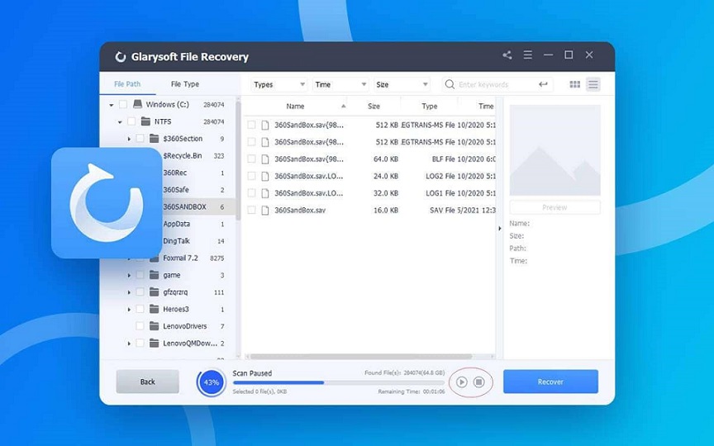Open the Time filter dropdown

[x=340, y=84]
